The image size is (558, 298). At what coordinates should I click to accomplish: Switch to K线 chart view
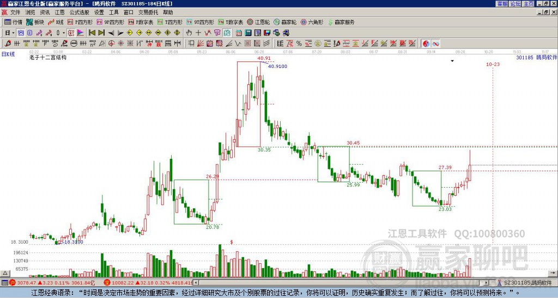point(56,22)
